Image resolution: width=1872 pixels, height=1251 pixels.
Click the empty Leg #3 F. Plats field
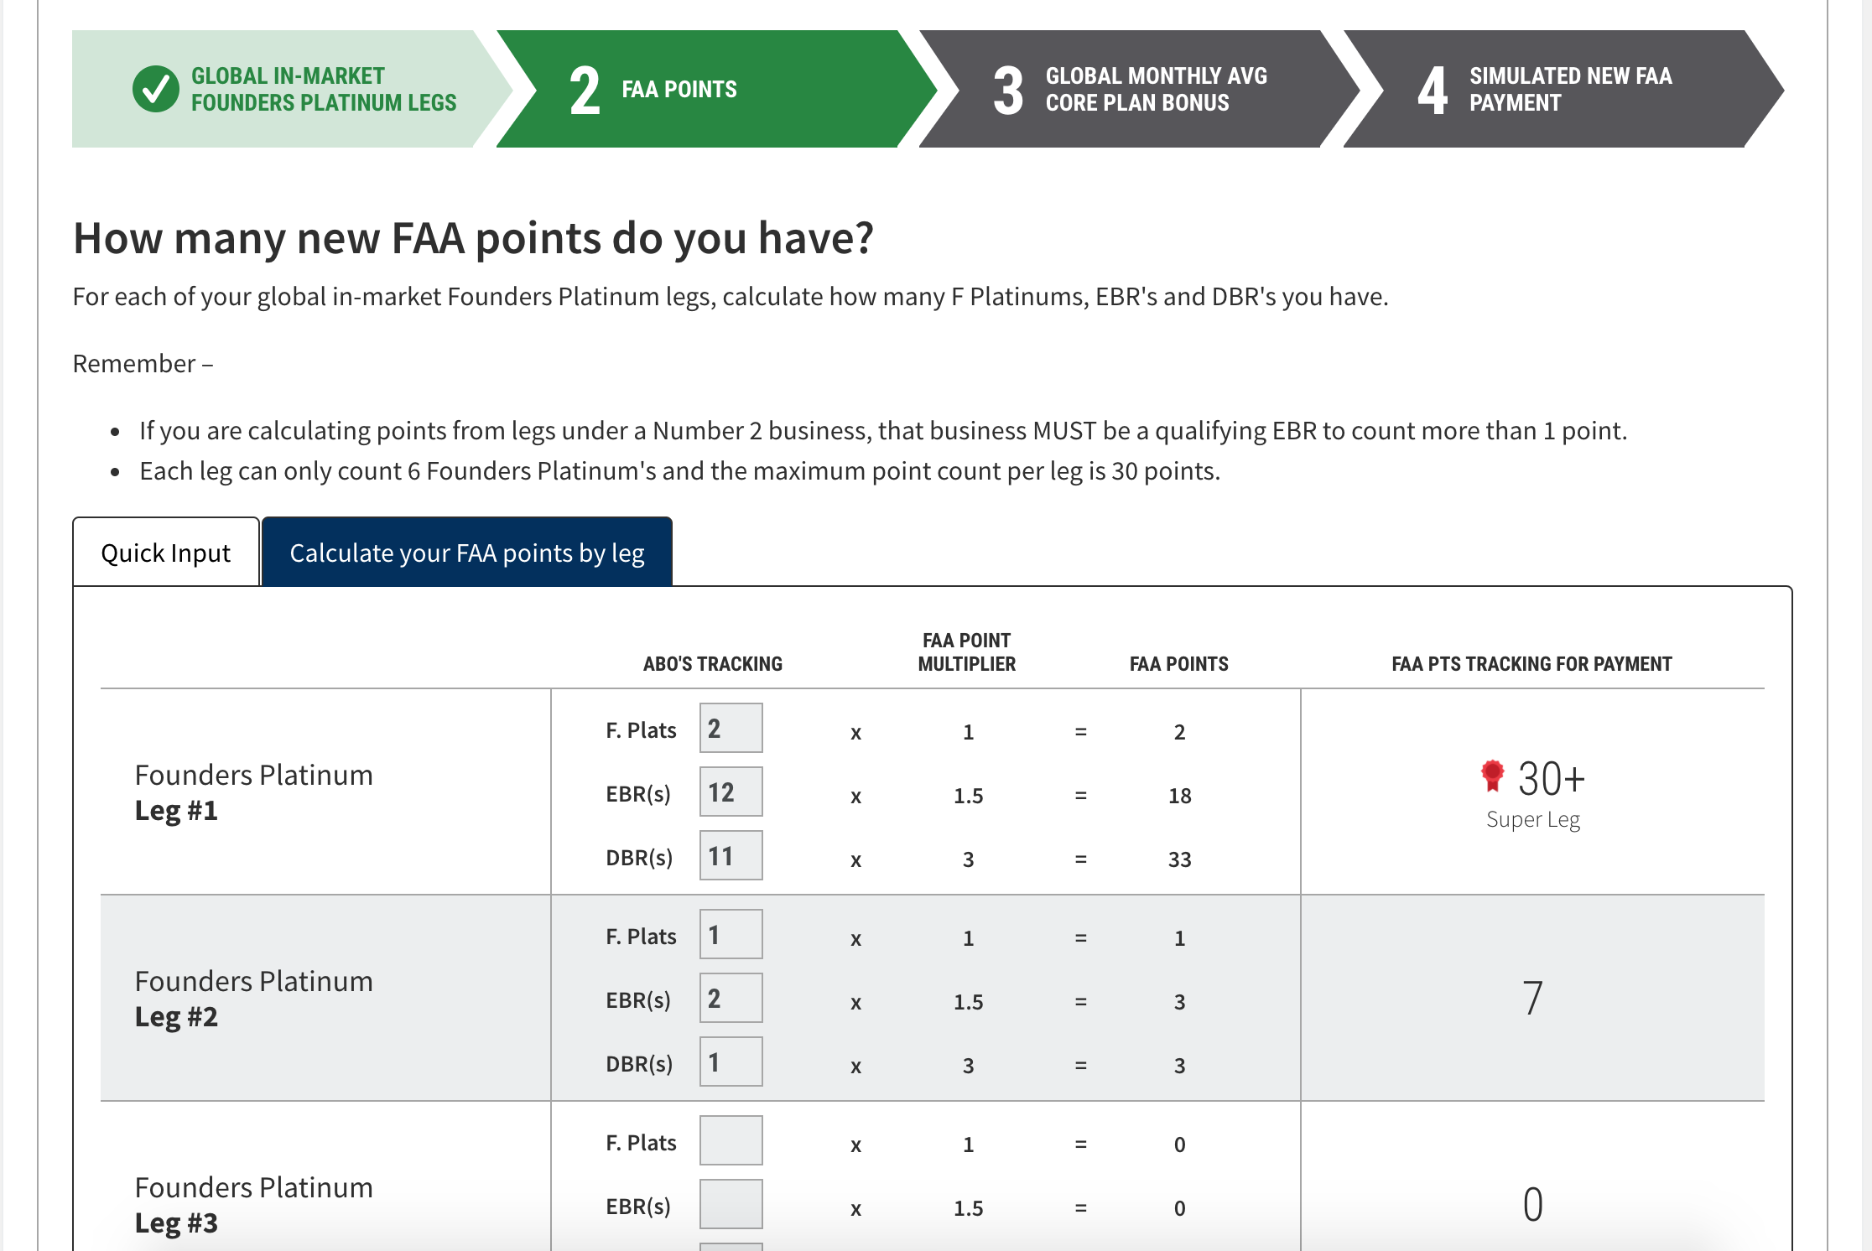pyautogui.click(x=731, y=1141)
